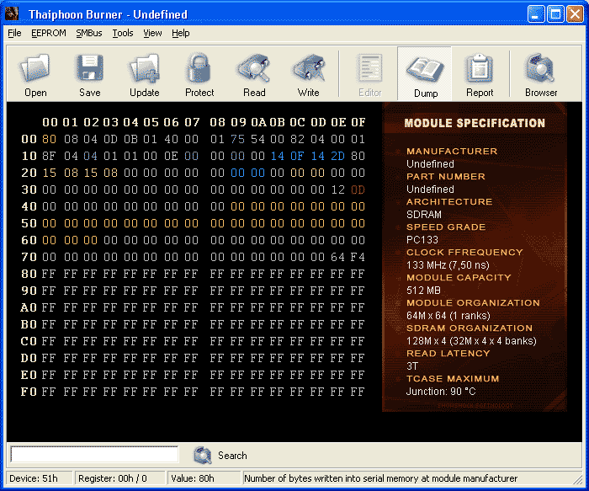Open the Tools menu

pos(123,33)
